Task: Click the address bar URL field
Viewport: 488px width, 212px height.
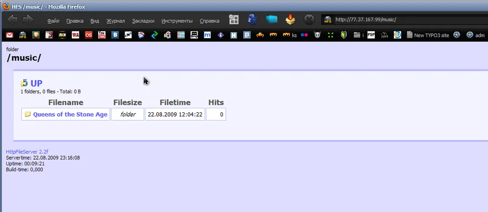Action: pyautogui.click(x=410, y=20)
